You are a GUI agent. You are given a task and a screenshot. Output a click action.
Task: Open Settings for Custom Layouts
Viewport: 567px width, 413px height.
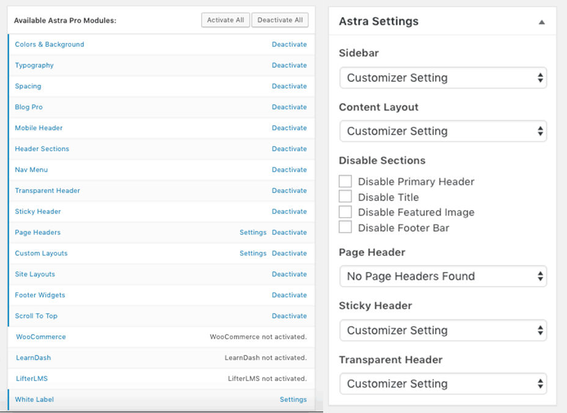click(253, 253)
